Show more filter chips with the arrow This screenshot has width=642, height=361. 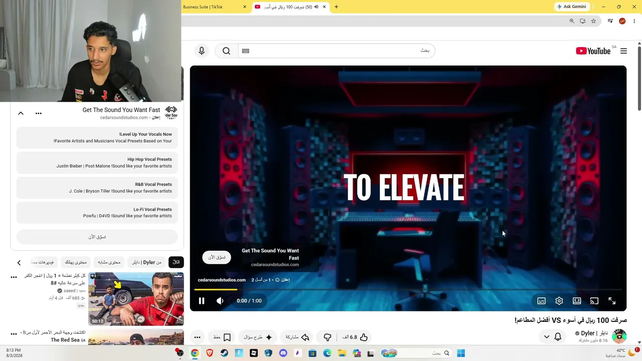click(19, 262)
